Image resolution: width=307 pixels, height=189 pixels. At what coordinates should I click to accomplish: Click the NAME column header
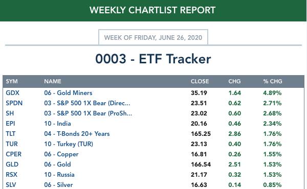tap(53, 81)
